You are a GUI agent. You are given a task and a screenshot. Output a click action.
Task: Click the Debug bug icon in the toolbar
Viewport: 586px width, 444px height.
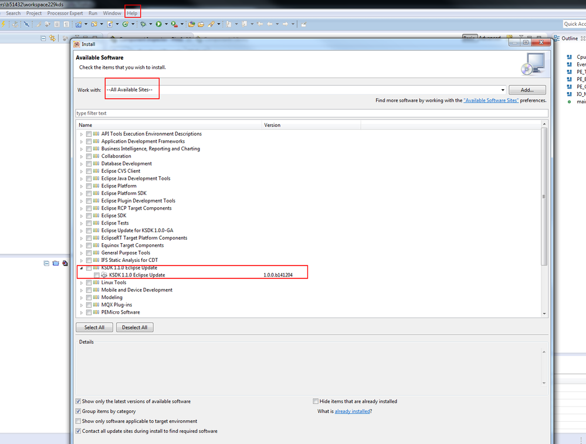pos(143,24)
